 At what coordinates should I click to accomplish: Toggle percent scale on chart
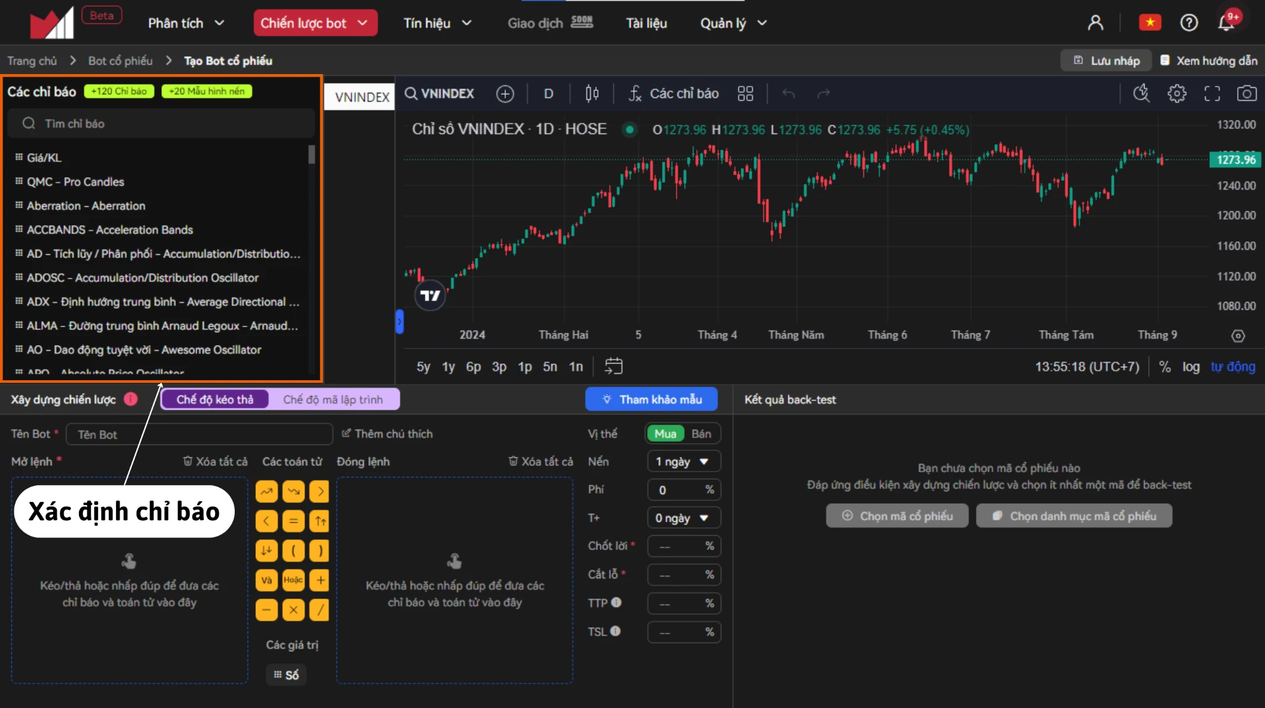1165,367
